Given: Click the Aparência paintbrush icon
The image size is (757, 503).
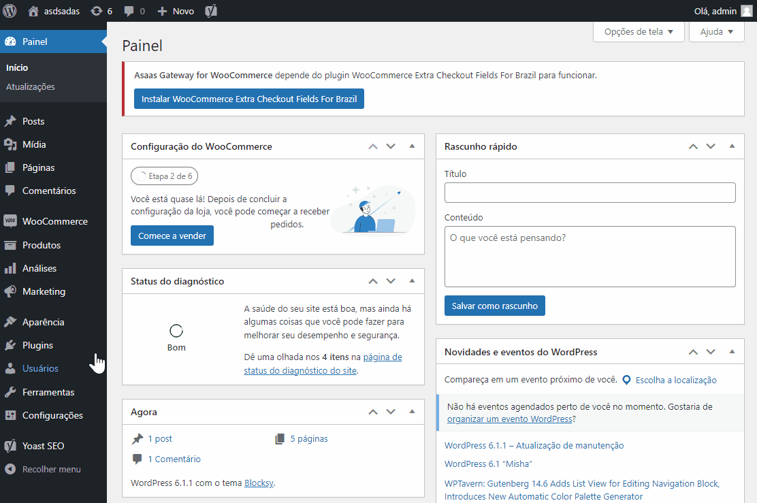Looking at the screenshot, I should [x=10, y=322].
